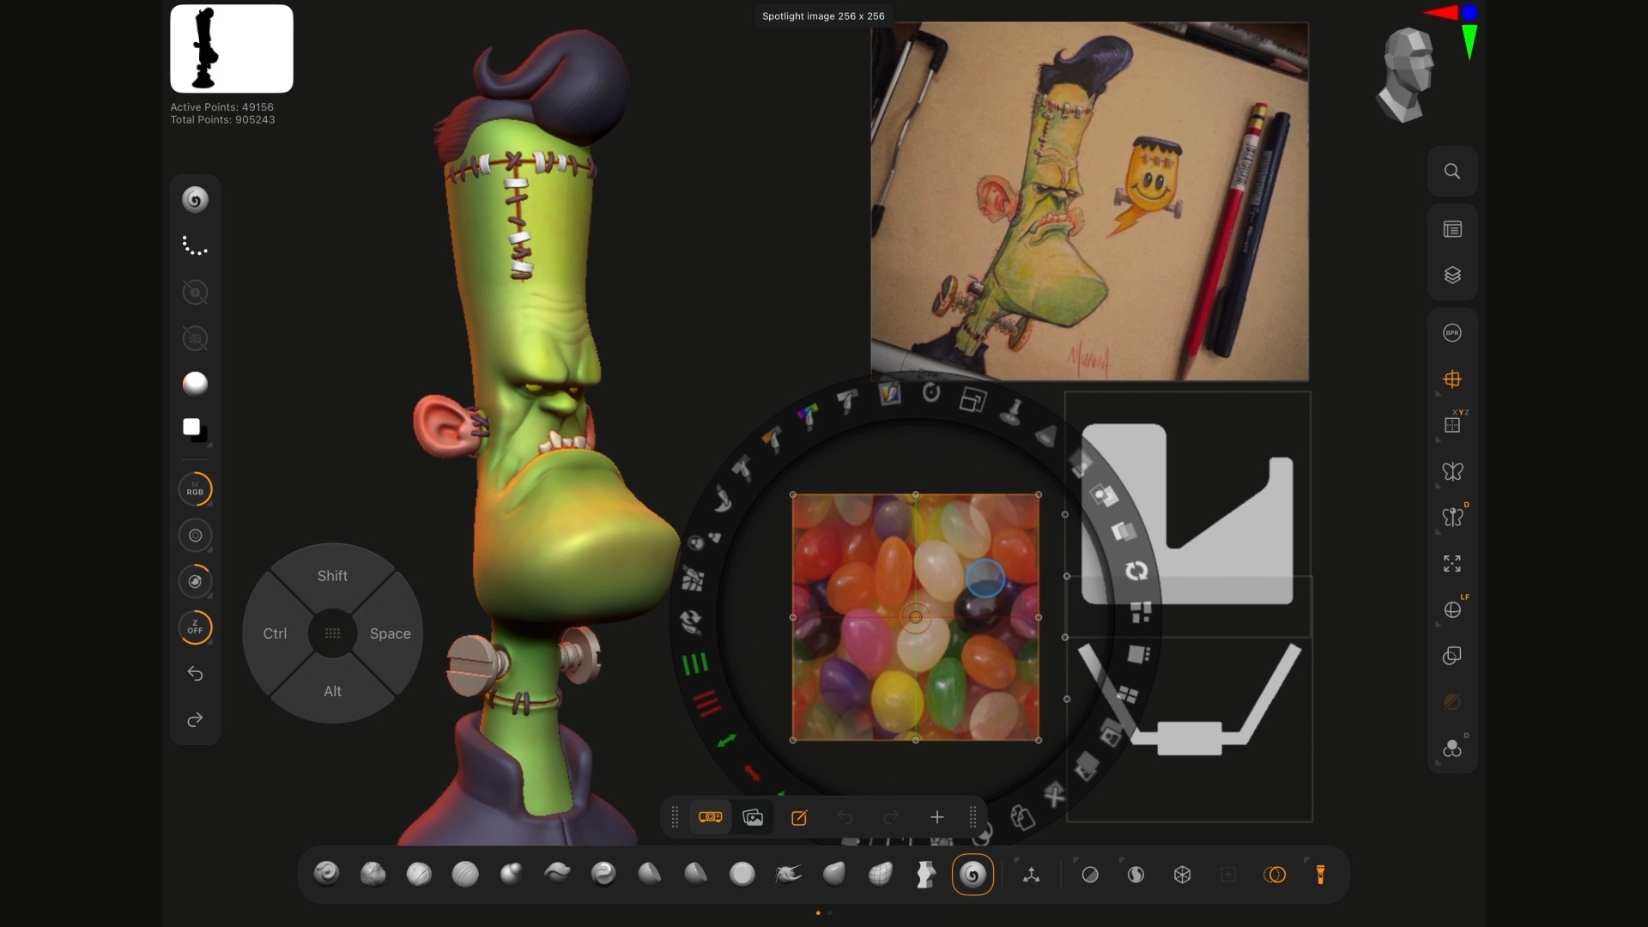This screenshot has height=927, width=1648.
Task: Click the head orientation navigator
Action: 1406,75
